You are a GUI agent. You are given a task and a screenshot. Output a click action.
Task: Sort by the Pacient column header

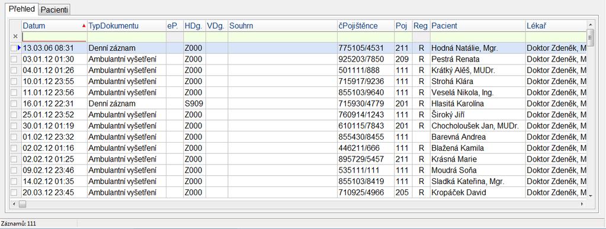click(477, 26)
